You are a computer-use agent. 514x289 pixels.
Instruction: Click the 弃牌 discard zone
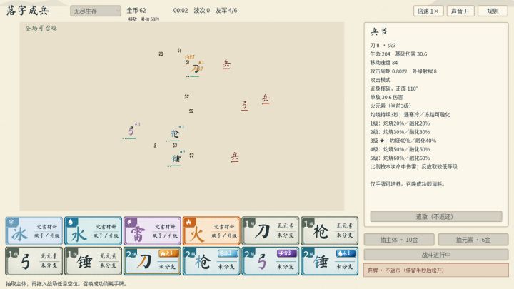click(x=436, y=270)
